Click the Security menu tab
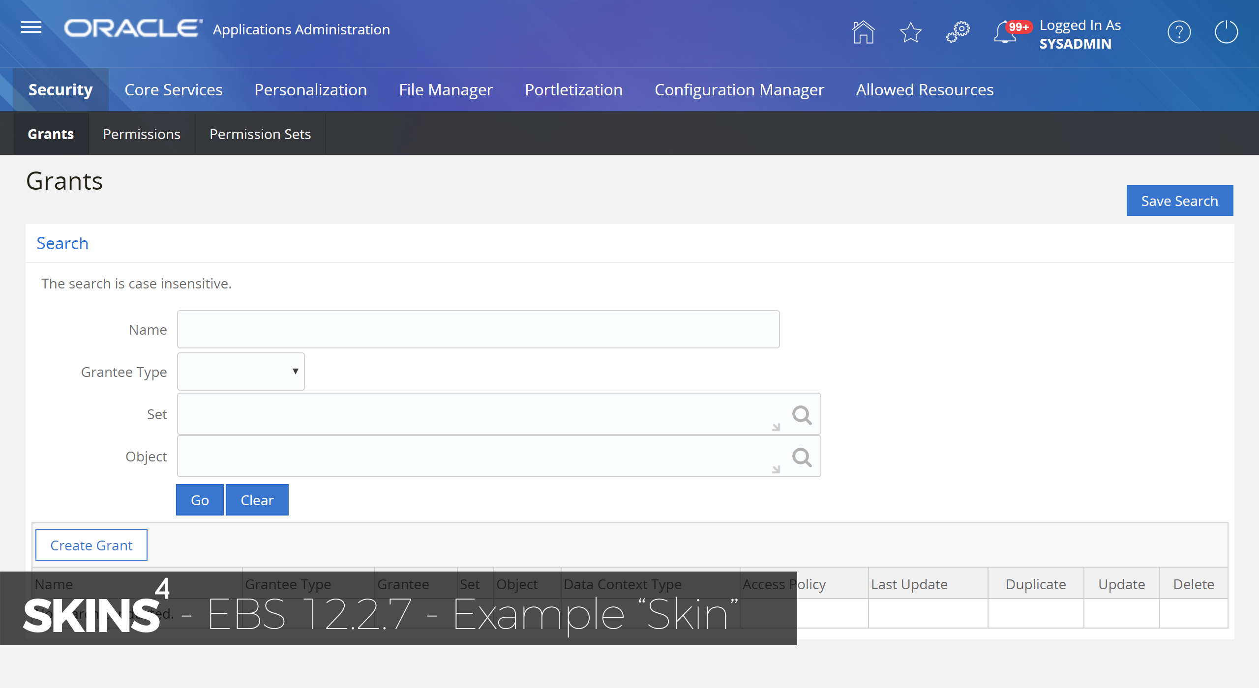The width and height of the screenshot is (1259, 688). pos(60,90)
